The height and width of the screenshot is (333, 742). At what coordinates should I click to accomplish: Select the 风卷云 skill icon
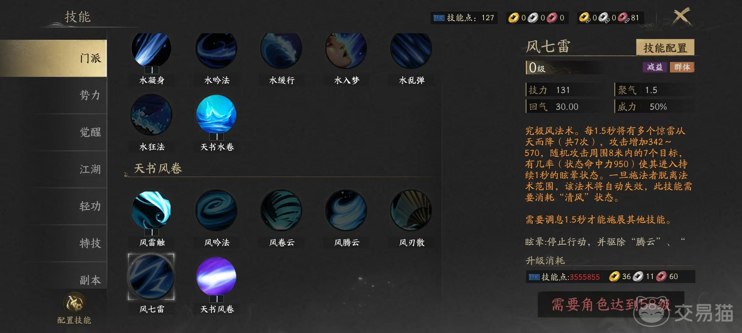coord(281,210)
